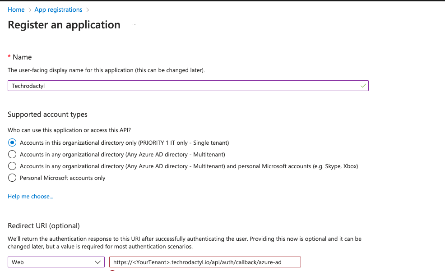Select Personal Microsoft accounts only
Viewport: 445px width, 271px height.
point(12,178)
